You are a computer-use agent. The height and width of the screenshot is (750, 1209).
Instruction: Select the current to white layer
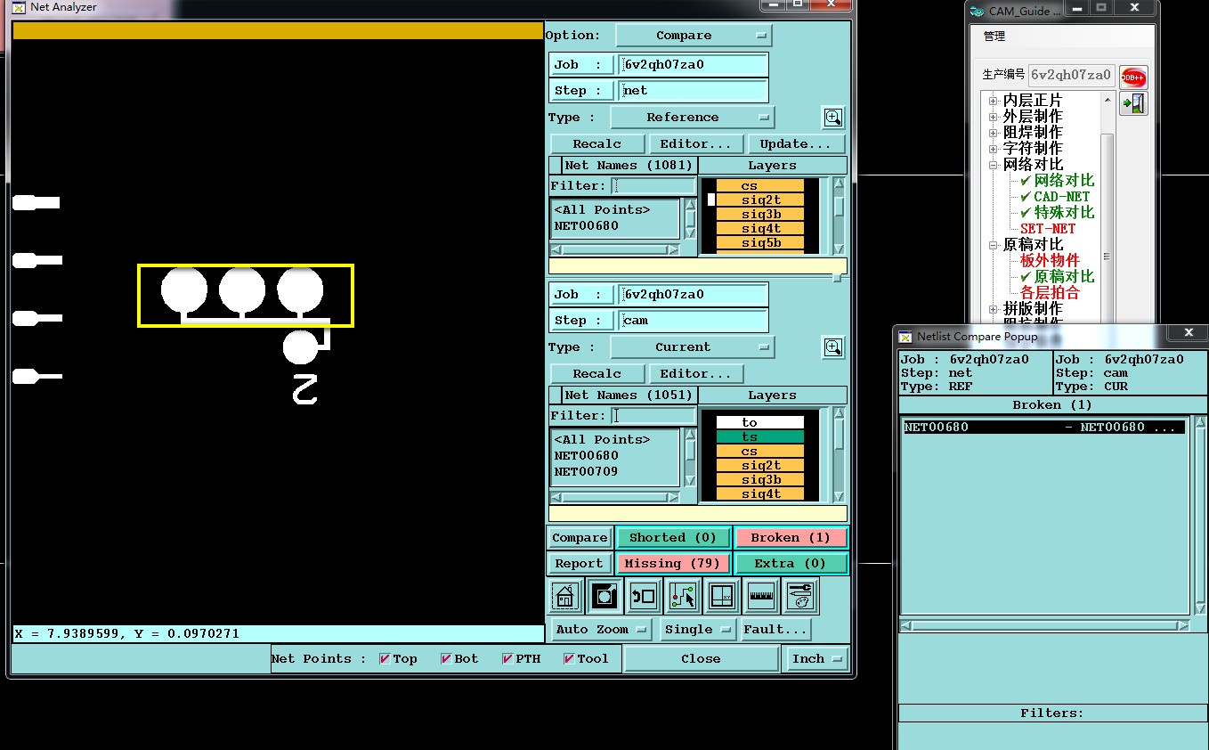click(760, 423)
